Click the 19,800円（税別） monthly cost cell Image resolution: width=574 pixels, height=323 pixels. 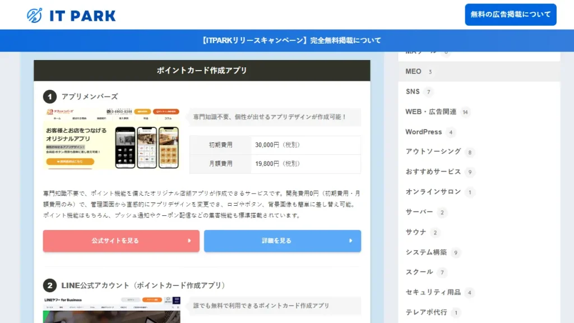305,164
